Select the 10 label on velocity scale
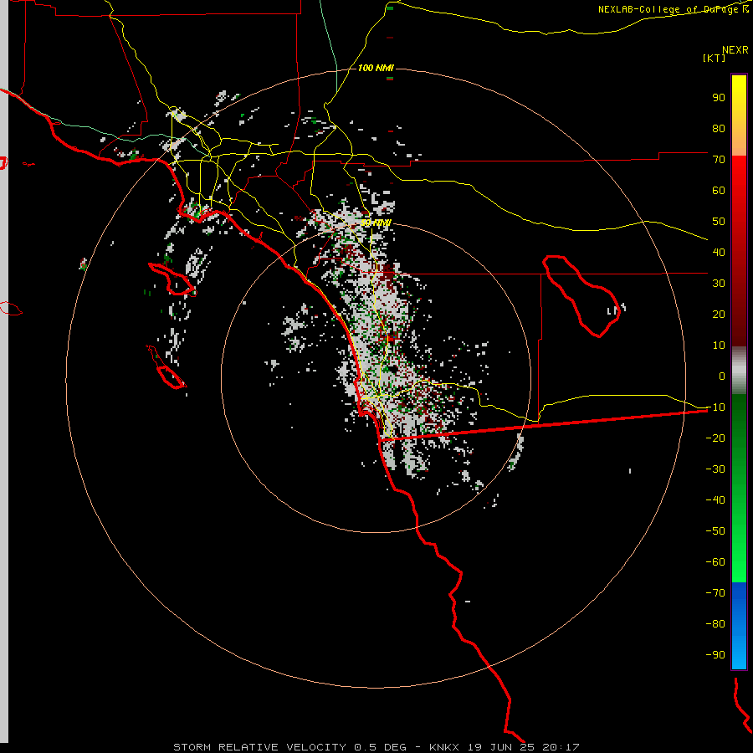The width and height of the screenshot is (753, 753). pyautogui.click(x=719, y=346)
